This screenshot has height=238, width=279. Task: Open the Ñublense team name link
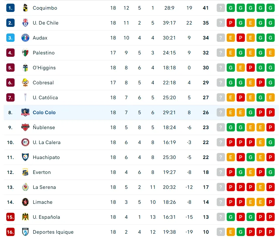(x=44, y=127)
